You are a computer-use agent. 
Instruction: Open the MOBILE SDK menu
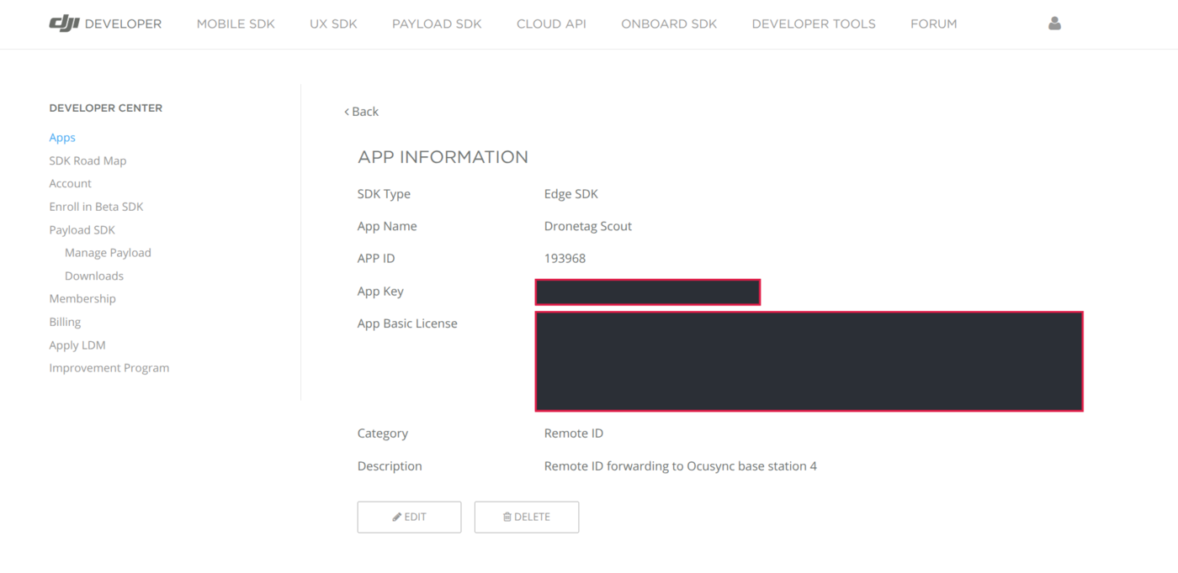(x=236, y=24)
